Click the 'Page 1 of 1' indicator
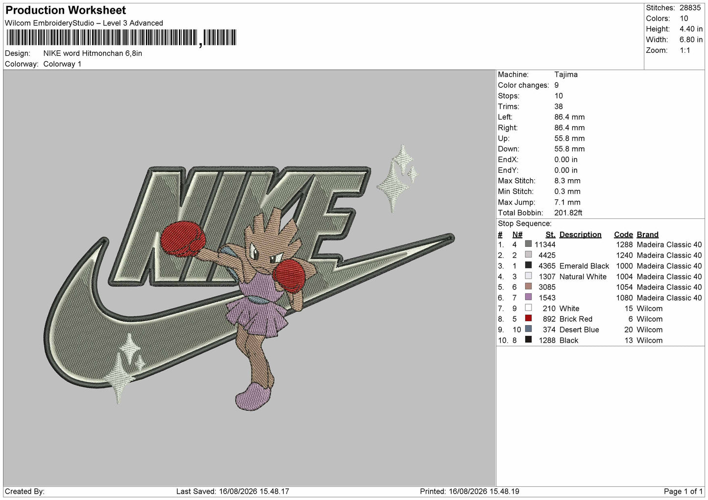 (x=684, y=491)
